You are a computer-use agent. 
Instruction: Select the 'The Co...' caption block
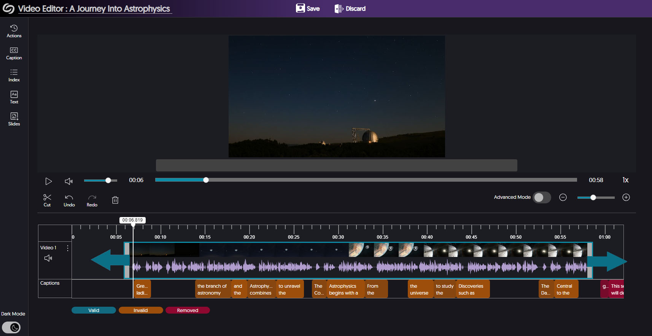coord(319,289)
